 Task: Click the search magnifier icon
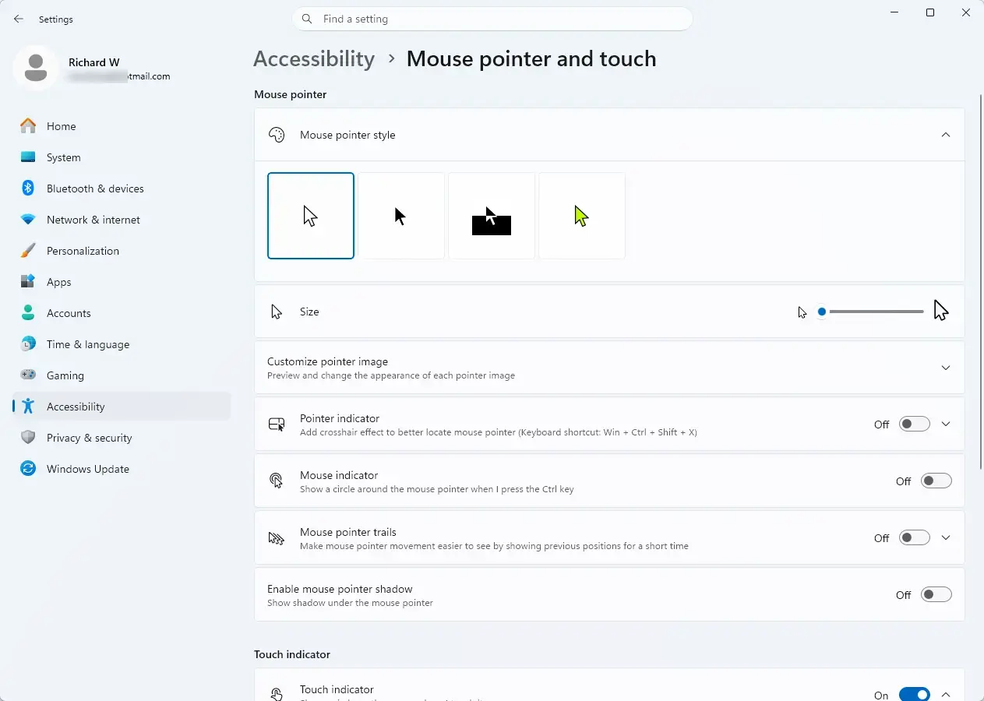[x=308, y=19]
